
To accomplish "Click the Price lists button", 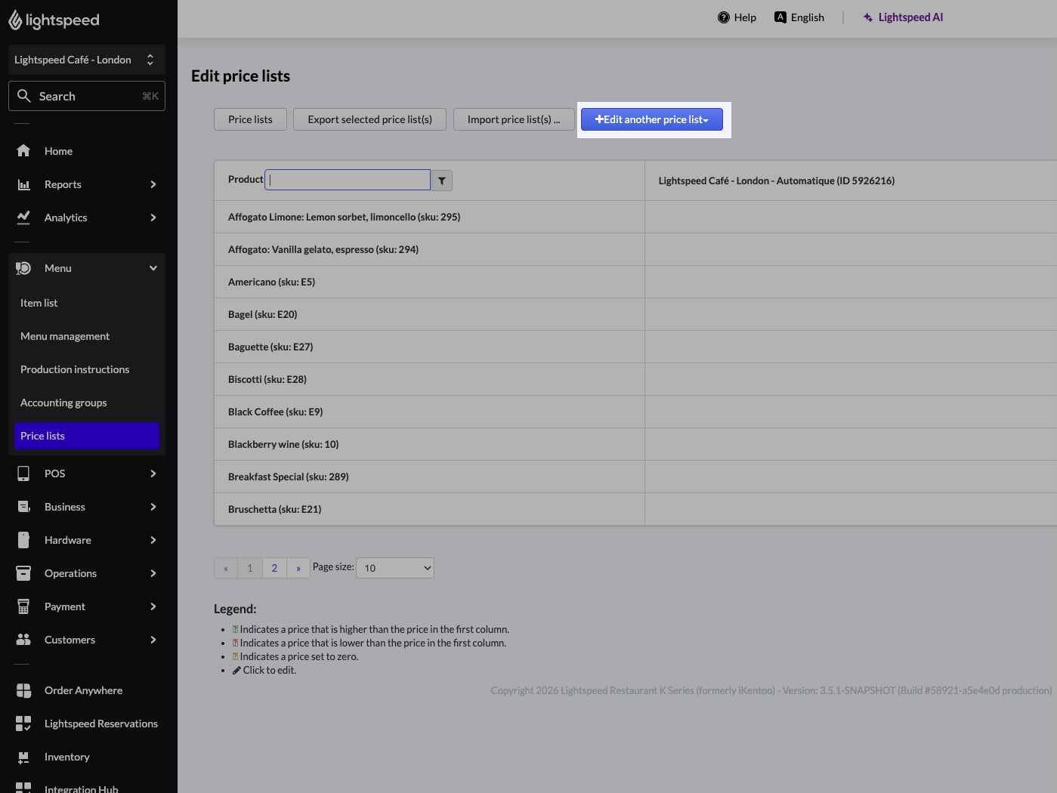I will [250, 119].
